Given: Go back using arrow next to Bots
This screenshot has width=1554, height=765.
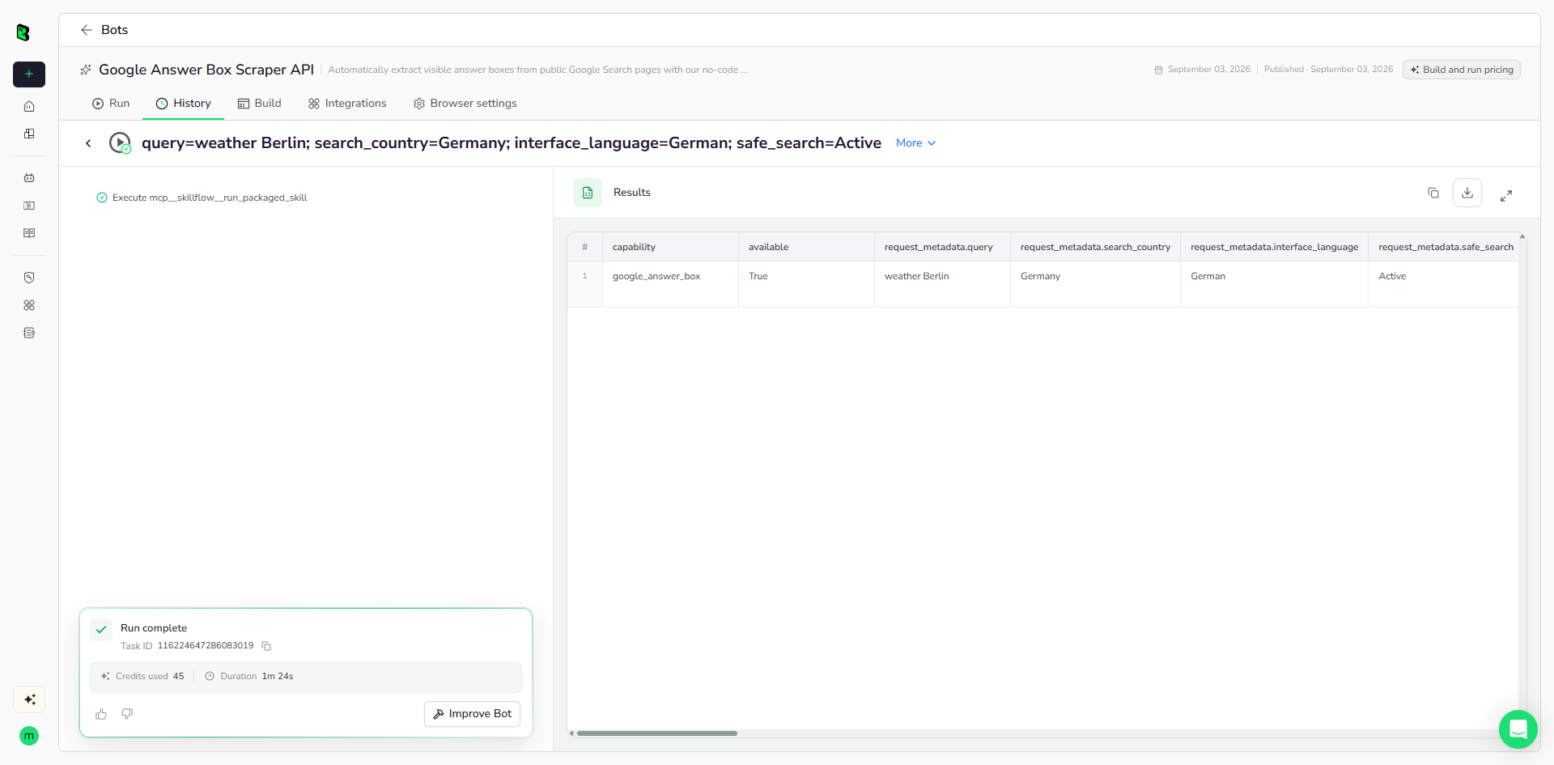Looking at the screenshot, I should (x=87, y=30).
